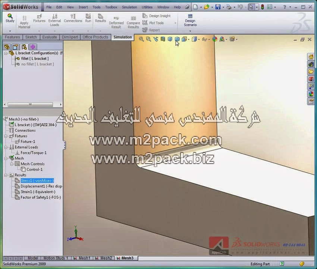This screenshot has height=269, width=317.
Task: Toggle Section View icon
Action: [163, 39]
